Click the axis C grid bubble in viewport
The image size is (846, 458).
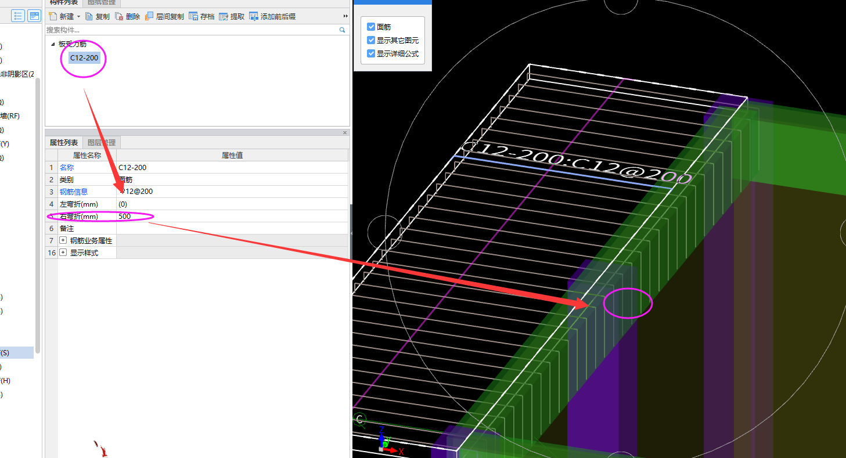(359, 419)
